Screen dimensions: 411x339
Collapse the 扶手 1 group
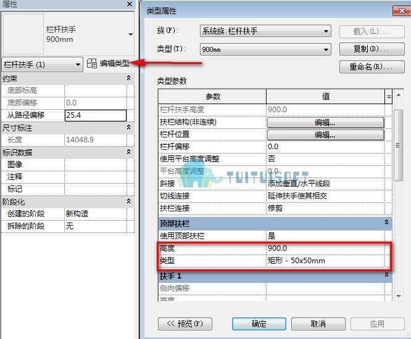click(x=386, y=274)
